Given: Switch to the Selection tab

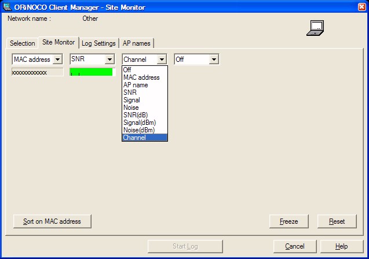Looking at the screenshot, I should [23, 43].
